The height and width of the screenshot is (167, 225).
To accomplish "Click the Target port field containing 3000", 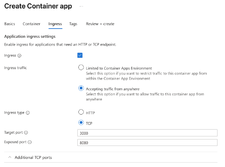I will (x=147, y=133).
